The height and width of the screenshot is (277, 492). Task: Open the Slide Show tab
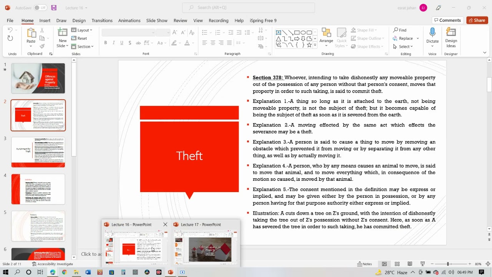157,20
